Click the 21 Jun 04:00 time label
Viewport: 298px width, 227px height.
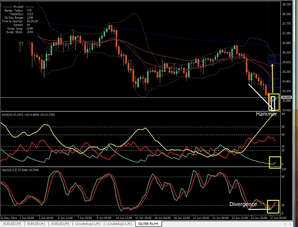[x=220, y=217]
